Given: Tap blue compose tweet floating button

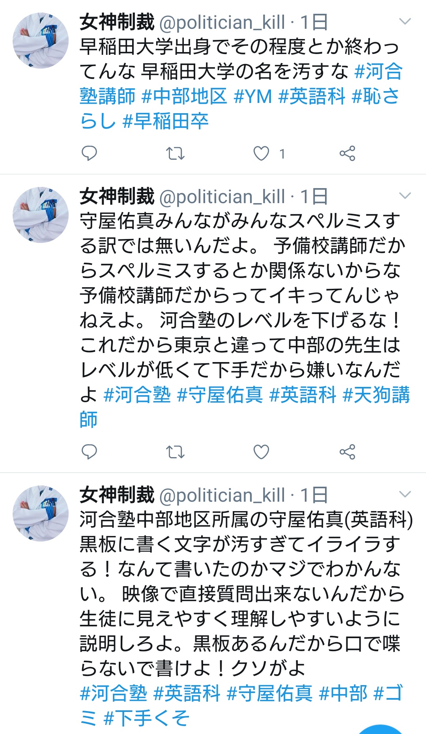Looking at the screenshot, I should click(x=381, y=729).
